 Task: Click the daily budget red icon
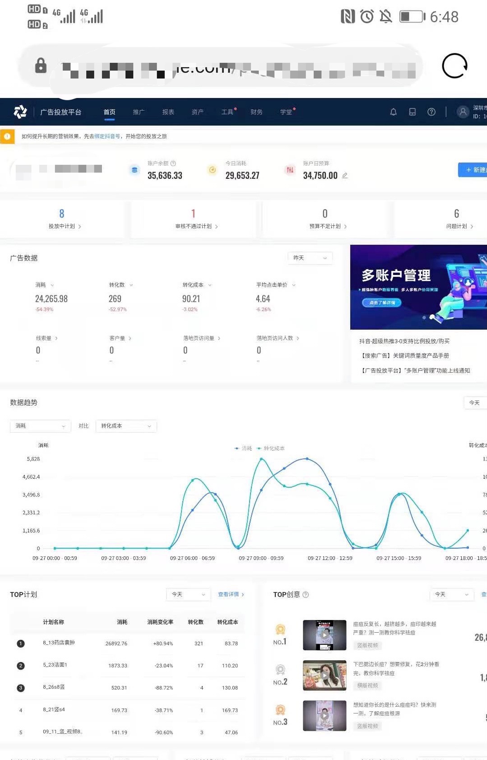[x=290, y=170]
